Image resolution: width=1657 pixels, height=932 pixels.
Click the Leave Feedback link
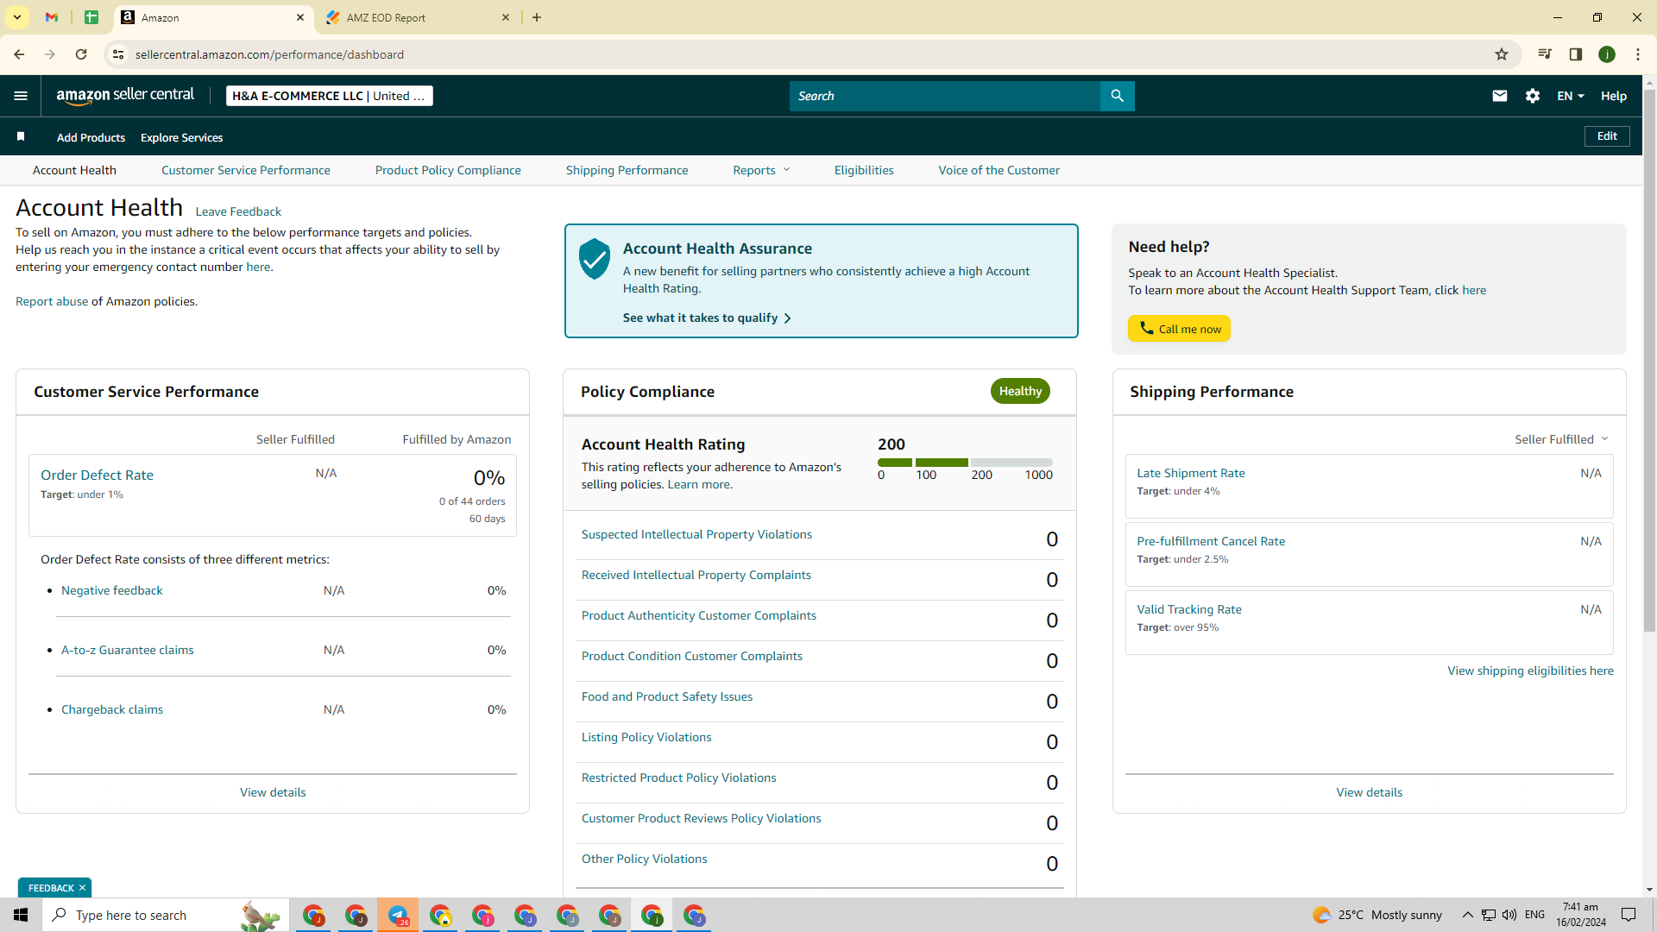coord(238,211)
